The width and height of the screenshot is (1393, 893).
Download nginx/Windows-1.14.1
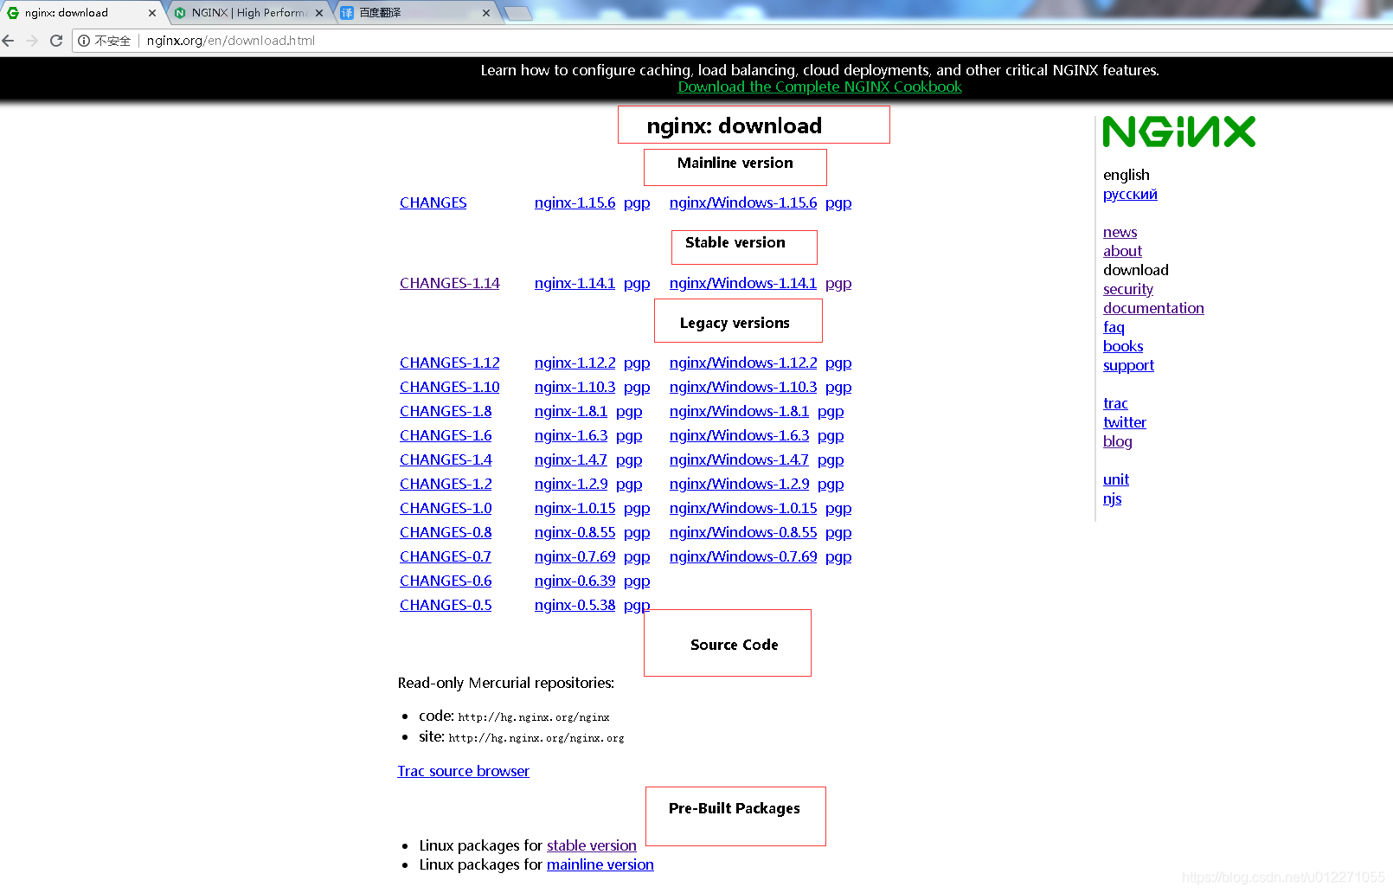tap(743, 283)
